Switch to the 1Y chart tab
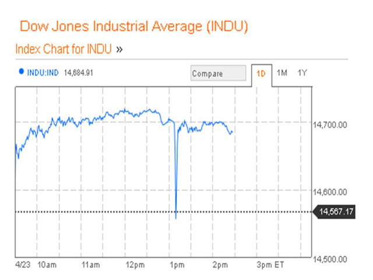Screen dimensions: 373x280 pos(302,73)
